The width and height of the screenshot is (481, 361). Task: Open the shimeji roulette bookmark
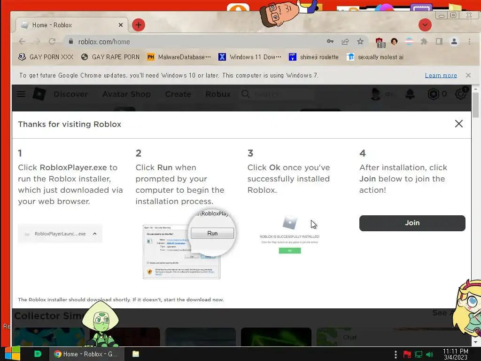pos(314,57)
